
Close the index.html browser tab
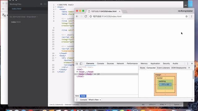119,11
